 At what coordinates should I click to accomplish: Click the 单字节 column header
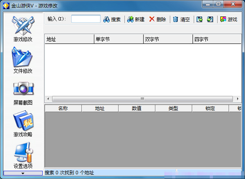pos(118,39)
